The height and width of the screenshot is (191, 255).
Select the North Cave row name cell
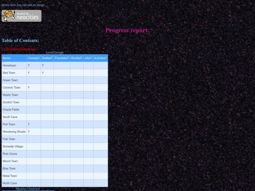click(14, 183)
